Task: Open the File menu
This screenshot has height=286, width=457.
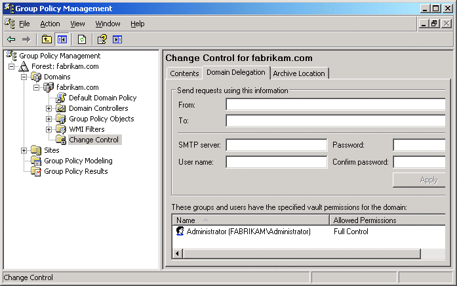Action: click(24, 24)
